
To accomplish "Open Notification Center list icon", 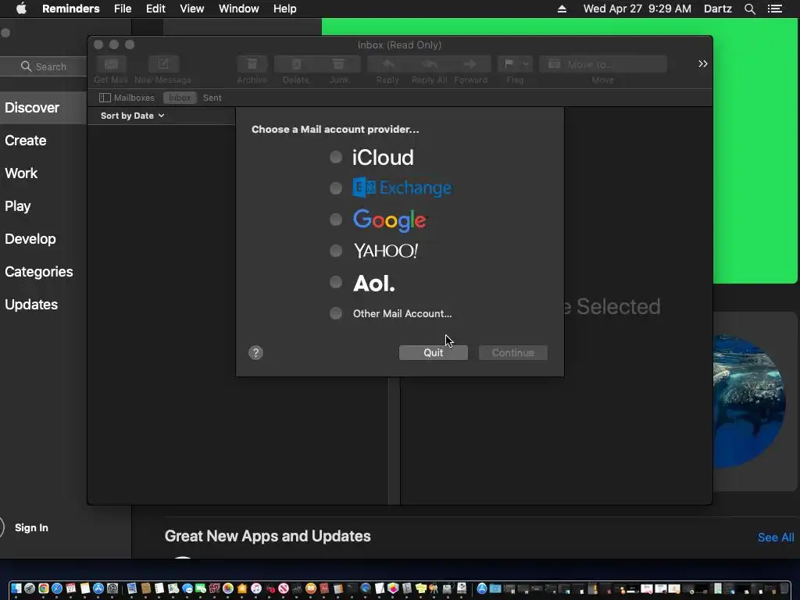I will (x=775, y=9).
